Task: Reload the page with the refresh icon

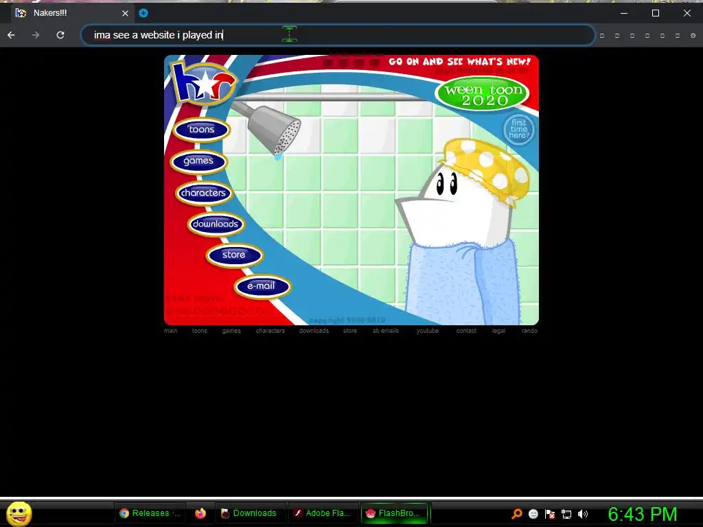Action: pos(60,35)
